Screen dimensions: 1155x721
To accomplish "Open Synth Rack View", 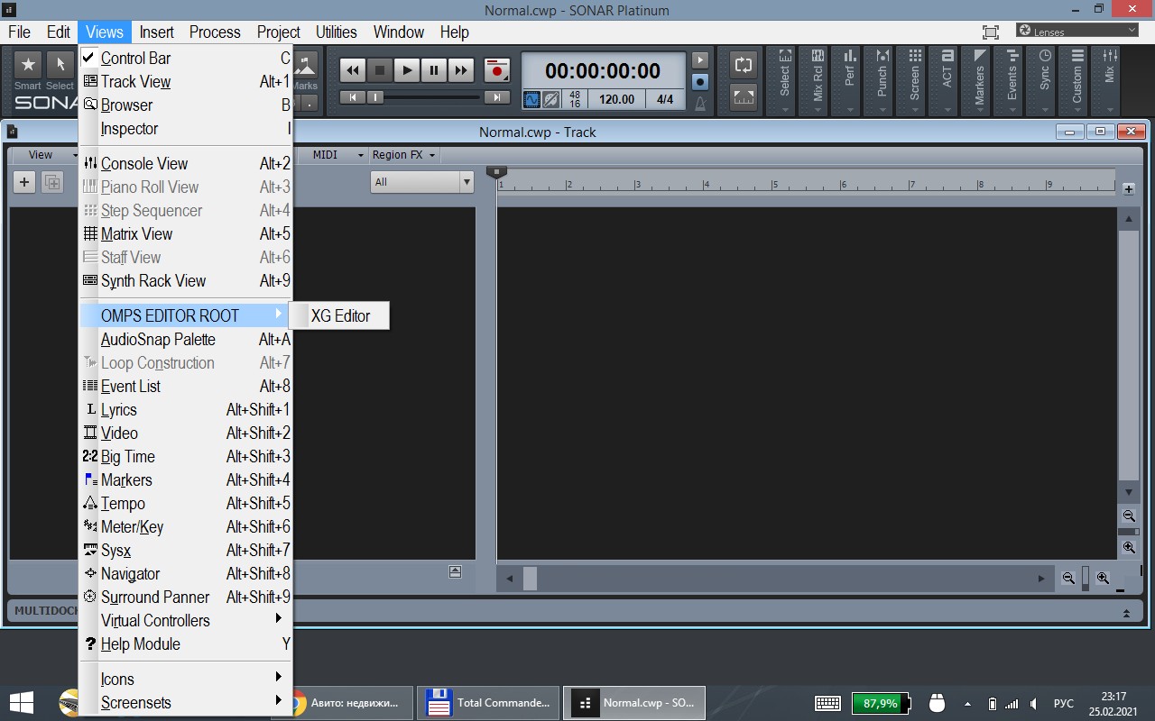I will (186, 280).
